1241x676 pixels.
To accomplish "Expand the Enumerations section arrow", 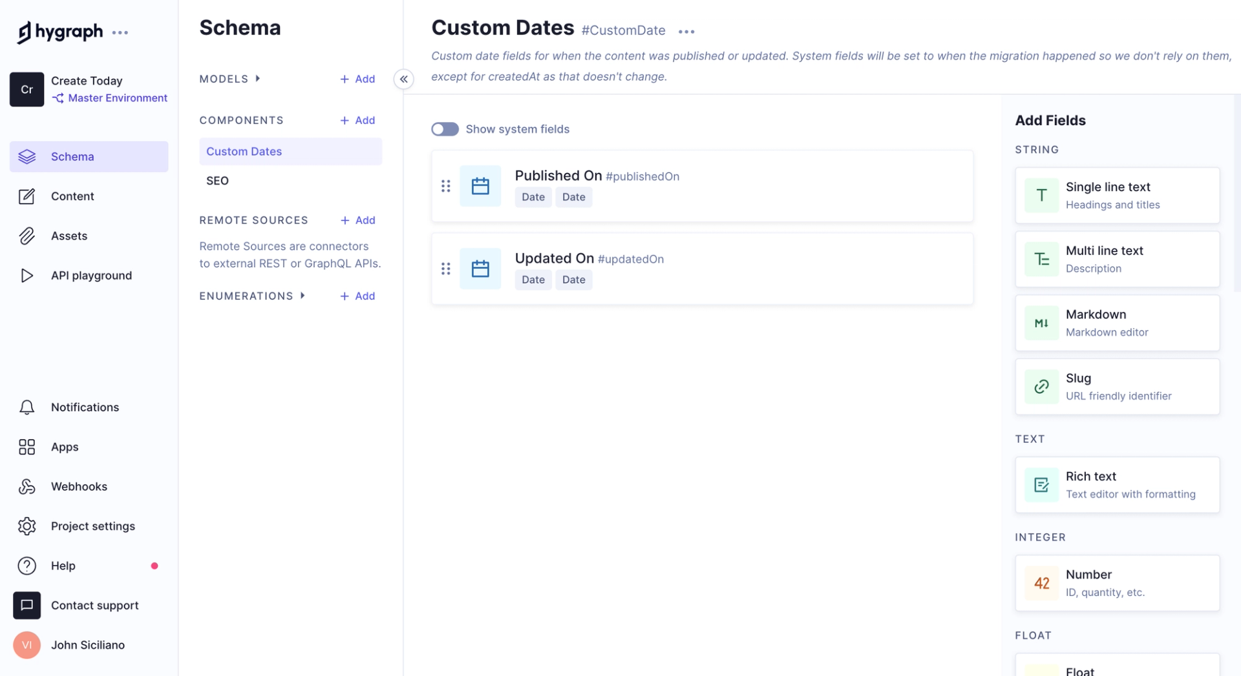I will coord(302,296).
